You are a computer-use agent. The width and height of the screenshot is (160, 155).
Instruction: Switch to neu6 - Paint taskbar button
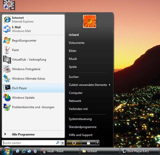[x=60, y=151]
